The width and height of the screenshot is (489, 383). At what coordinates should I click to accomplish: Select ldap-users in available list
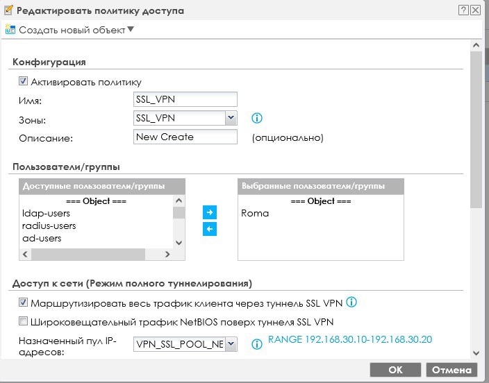point(47,213)
